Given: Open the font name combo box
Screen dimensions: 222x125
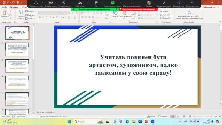Looking at the screenshot, I should pyautogui.click(x=49, y=13).
